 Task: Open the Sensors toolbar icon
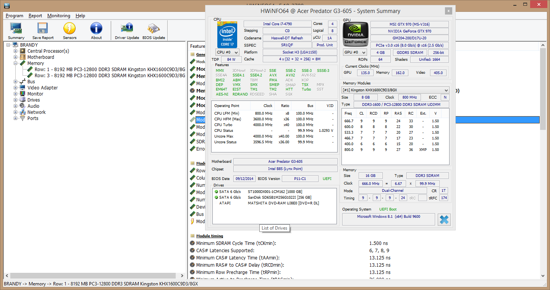click(x=70, y=29)
